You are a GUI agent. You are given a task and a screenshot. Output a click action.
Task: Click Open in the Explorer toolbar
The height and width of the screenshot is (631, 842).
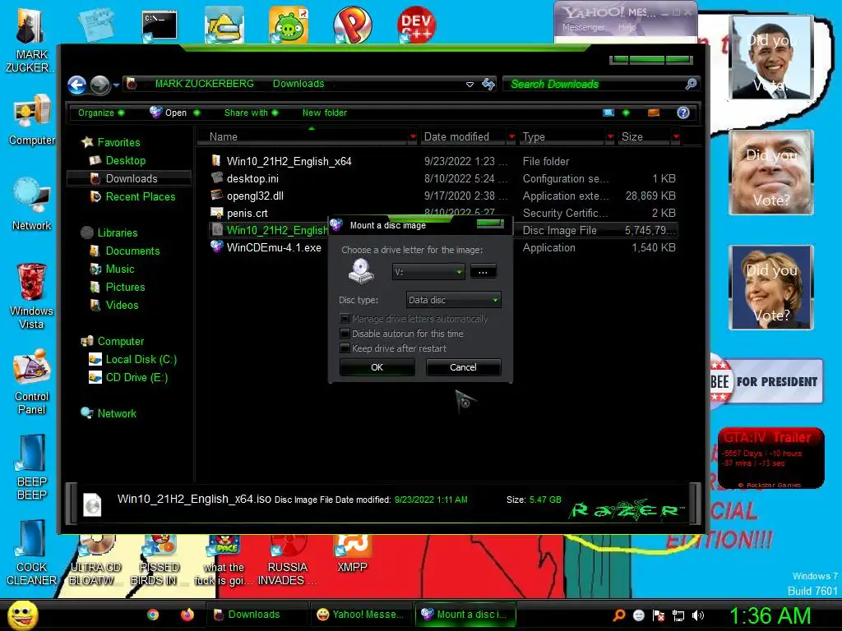pyautogui.click(x=169, y=113)
